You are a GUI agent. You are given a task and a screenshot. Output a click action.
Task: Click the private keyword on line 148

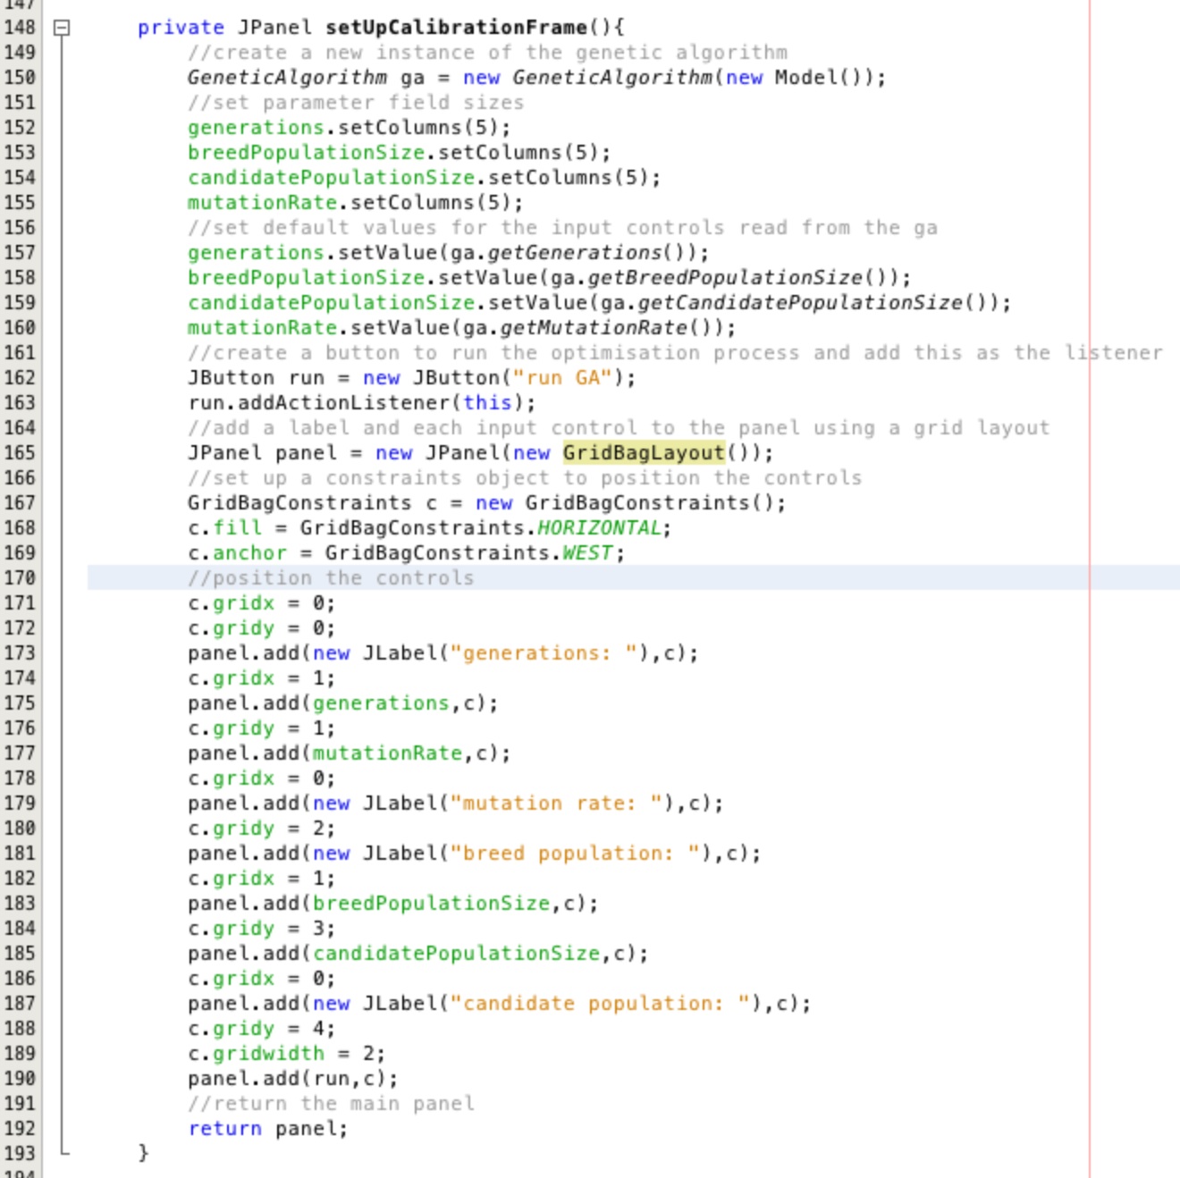point(181,28)
